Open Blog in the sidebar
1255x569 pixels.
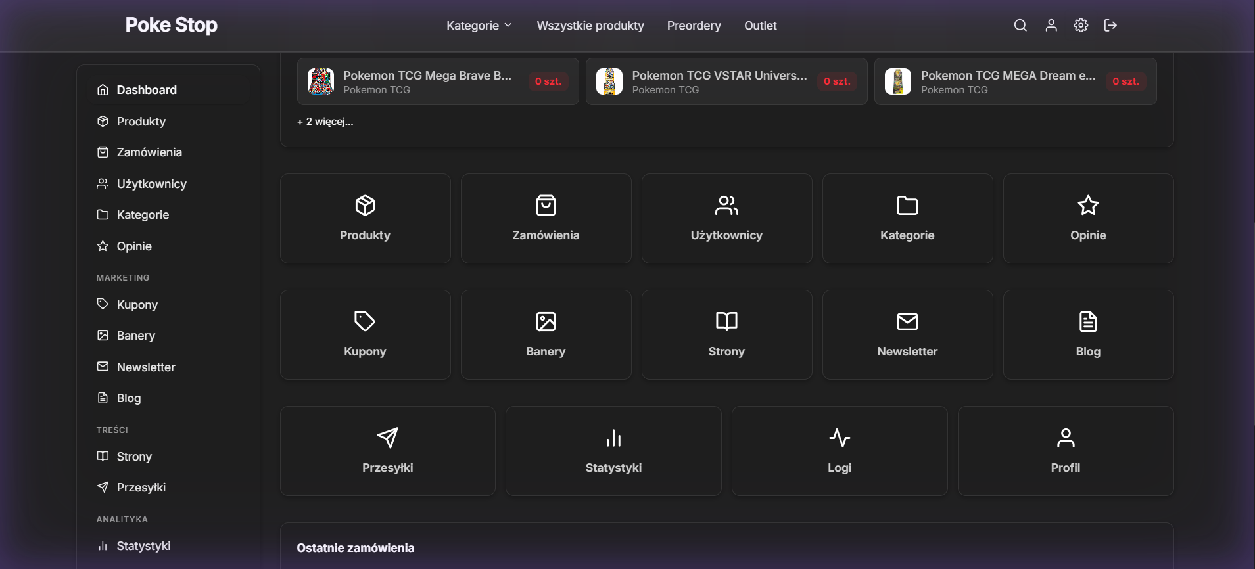(x=168, y=398)
